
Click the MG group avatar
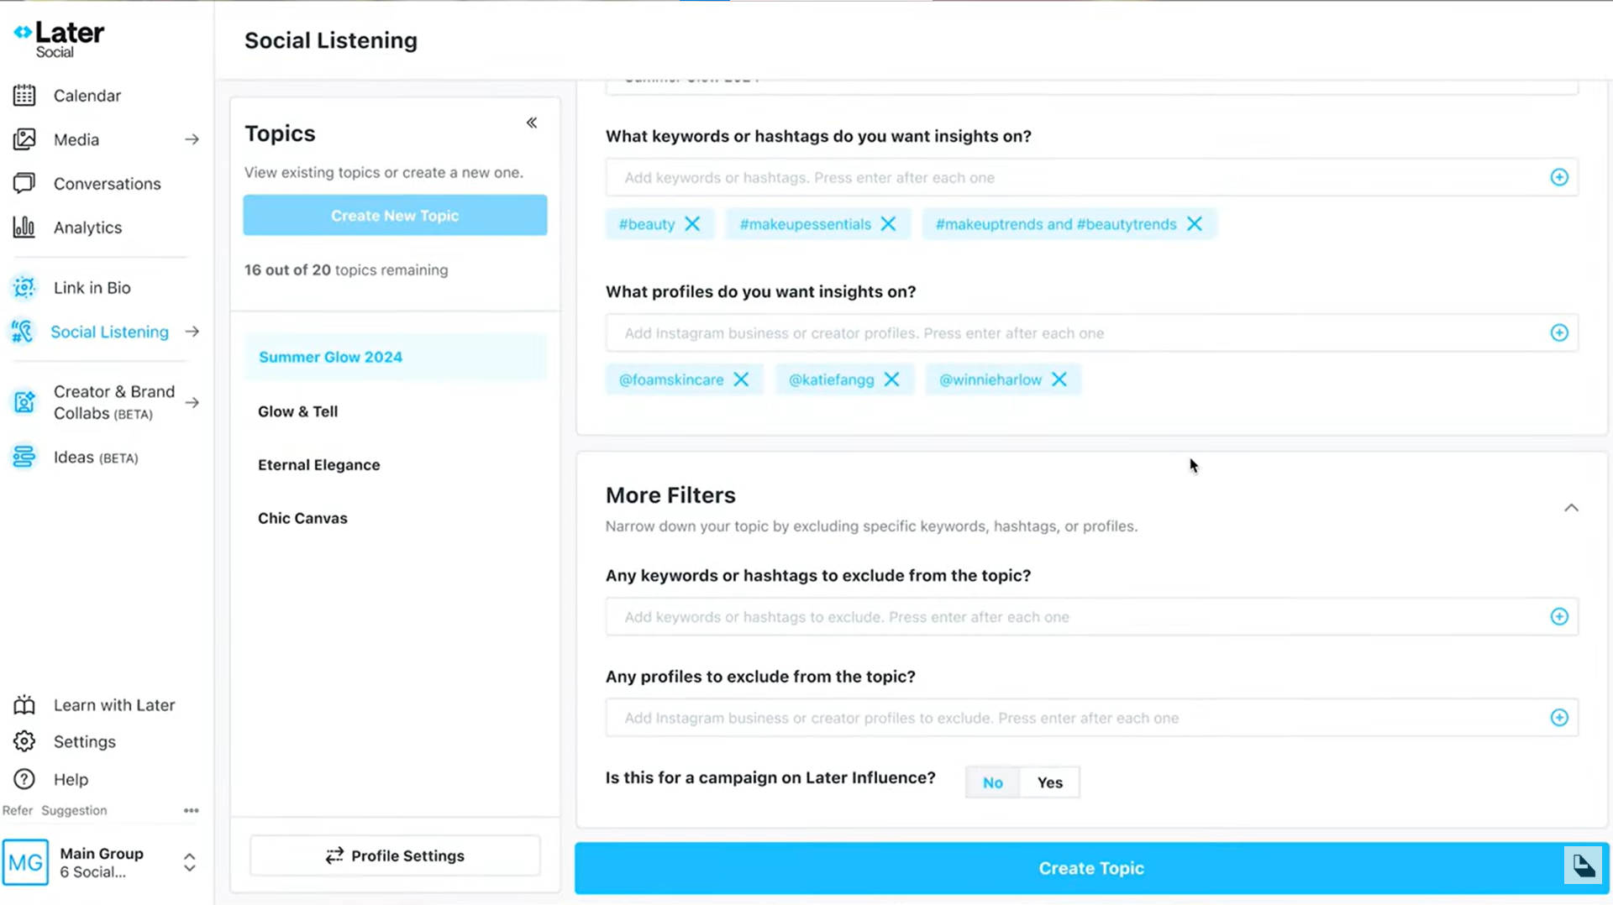point(25,862)
